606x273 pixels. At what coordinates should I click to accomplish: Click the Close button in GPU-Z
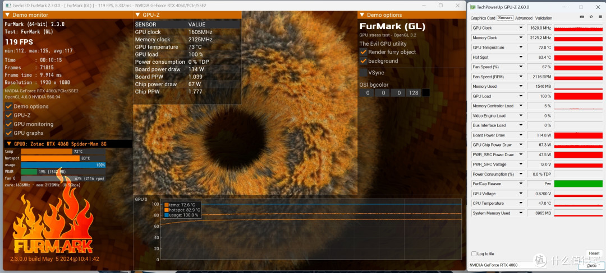(592, 265)
